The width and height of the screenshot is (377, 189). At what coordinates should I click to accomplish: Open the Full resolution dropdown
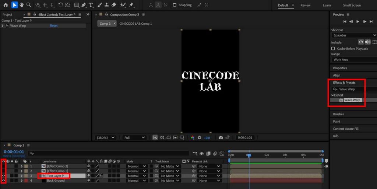point(134,137)
